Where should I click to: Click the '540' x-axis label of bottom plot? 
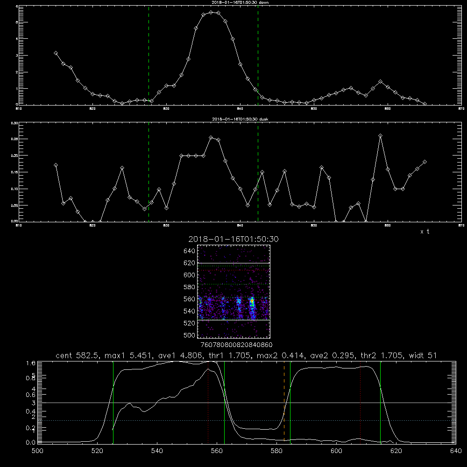tap(157, 451)
